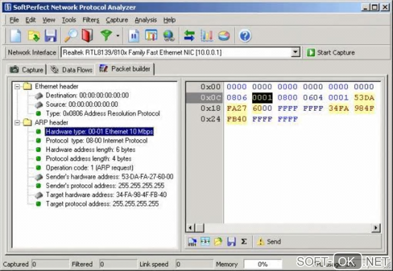Open the Network Interface dropdown
The image size is (393, 271).
(296, 52)
